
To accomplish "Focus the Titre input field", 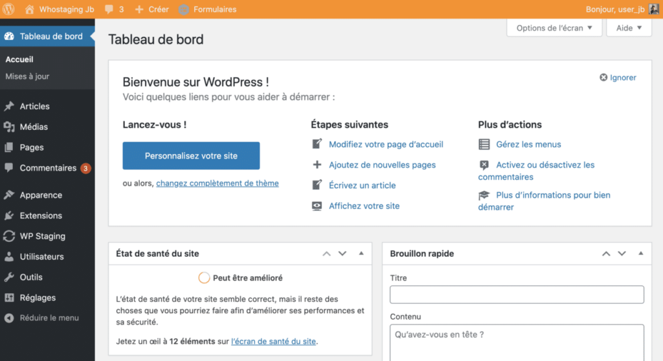I will [x=517, y=294].
